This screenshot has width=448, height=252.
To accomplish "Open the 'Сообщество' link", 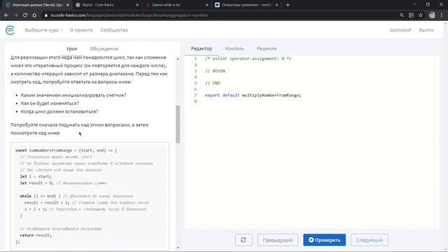I will point(114,30).
